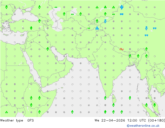
Task: Open the weatheronline.co.uk copyright link
Action: [x=143, y=126]
